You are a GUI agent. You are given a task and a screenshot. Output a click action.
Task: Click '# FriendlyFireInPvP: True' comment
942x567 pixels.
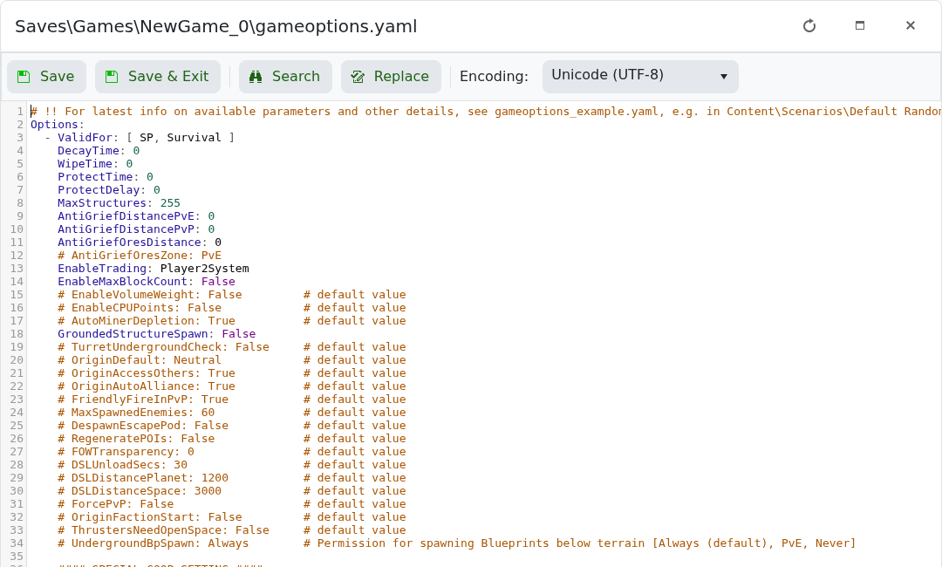(143, 400)
